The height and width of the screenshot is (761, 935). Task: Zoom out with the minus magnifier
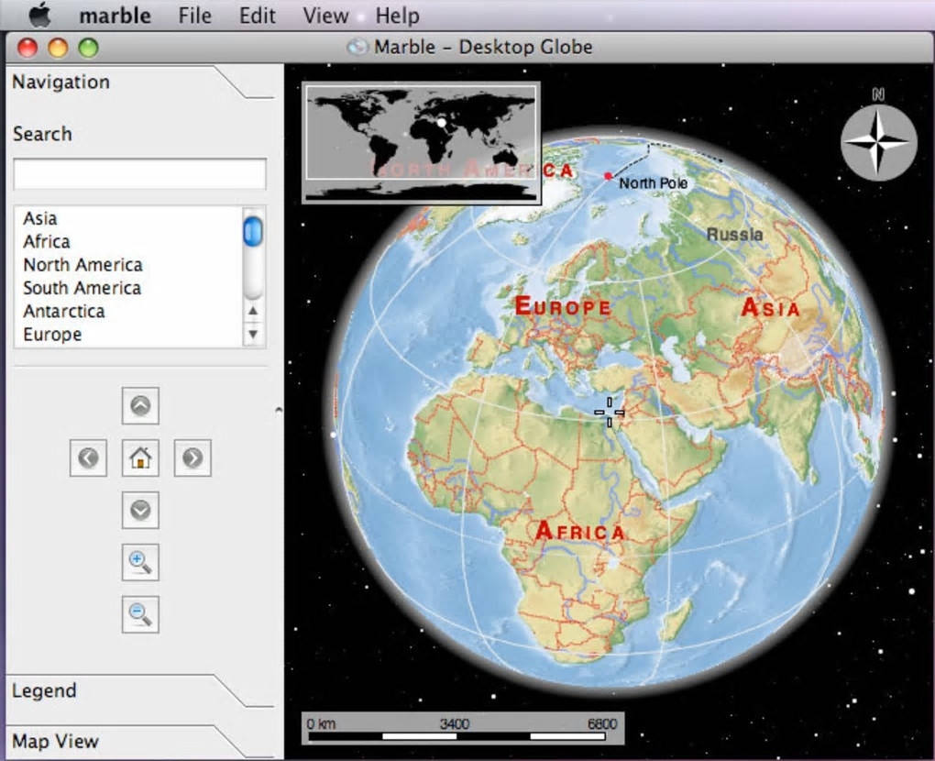(x=140, y=614)
